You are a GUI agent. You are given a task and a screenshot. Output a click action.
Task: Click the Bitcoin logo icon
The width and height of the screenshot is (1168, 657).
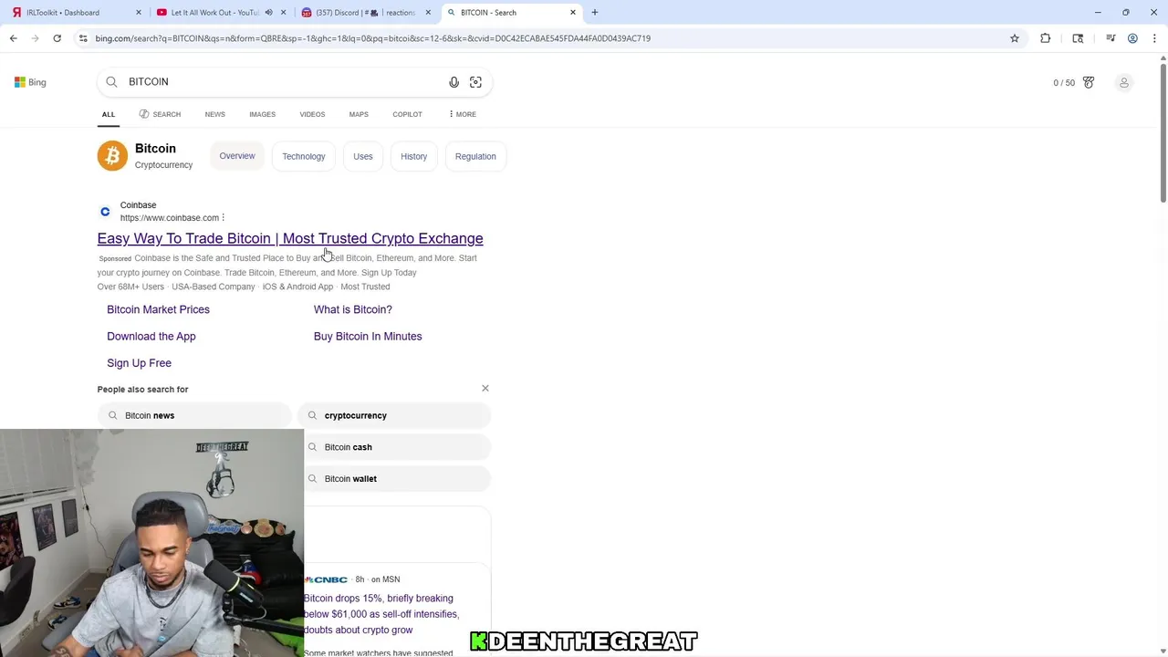(x=112, y=156)
